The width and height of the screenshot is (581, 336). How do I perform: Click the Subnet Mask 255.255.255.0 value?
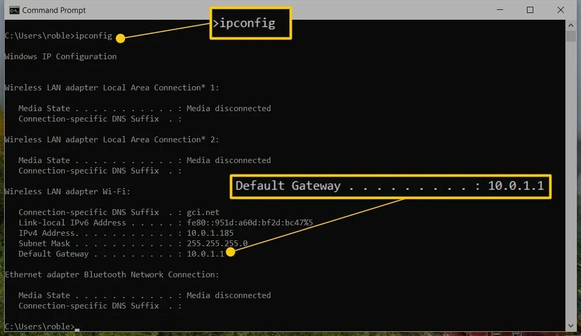point(217,244)
